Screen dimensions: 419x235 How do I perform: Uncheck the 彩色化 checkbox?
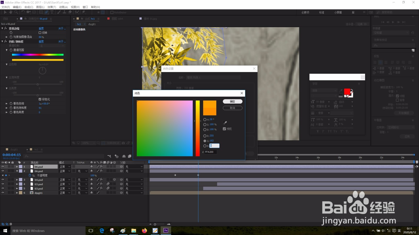pyautogui.click(x=40, y=99)
